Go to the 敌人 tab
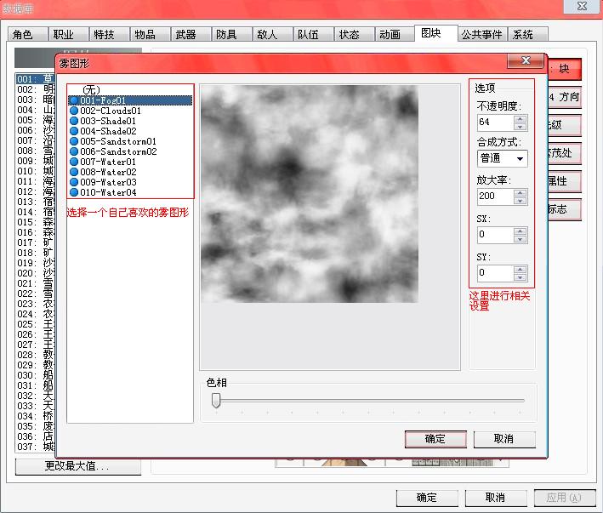The image size is (603, 513). (x=272, y=35)
